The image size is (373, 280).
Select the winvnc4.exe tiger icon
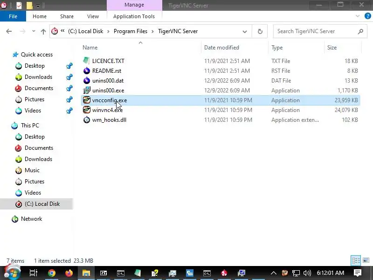[x=87, y=110]
